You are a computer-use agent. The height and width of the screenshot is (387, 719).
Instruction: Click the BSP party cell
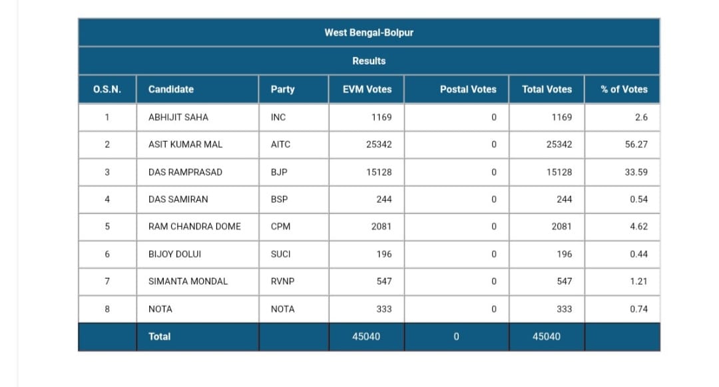pyautogui.click(x=294, y=199)
